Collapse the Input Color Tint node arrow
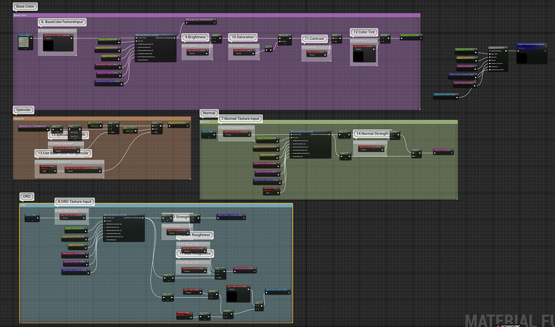The width and height of the screenshot is (555, 327). coord(374,46)
